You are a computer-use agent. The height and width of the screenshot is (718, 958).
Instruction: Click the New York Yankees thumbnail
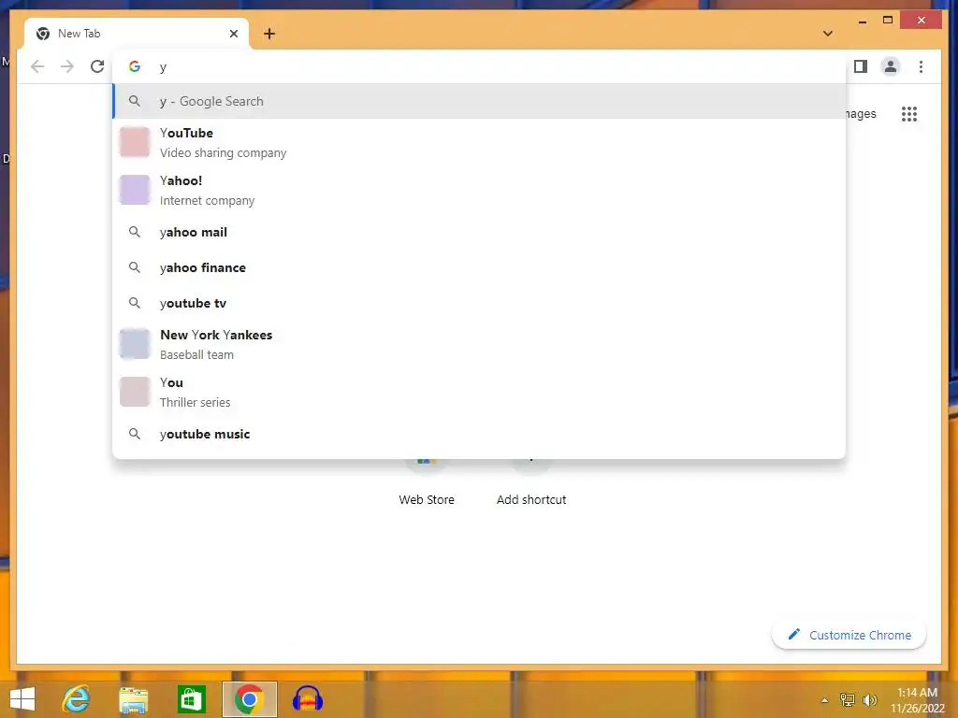point(135,344)
